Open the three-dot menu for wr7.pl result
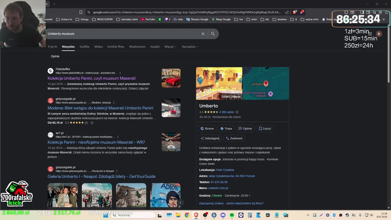 [x=118, y=137]
